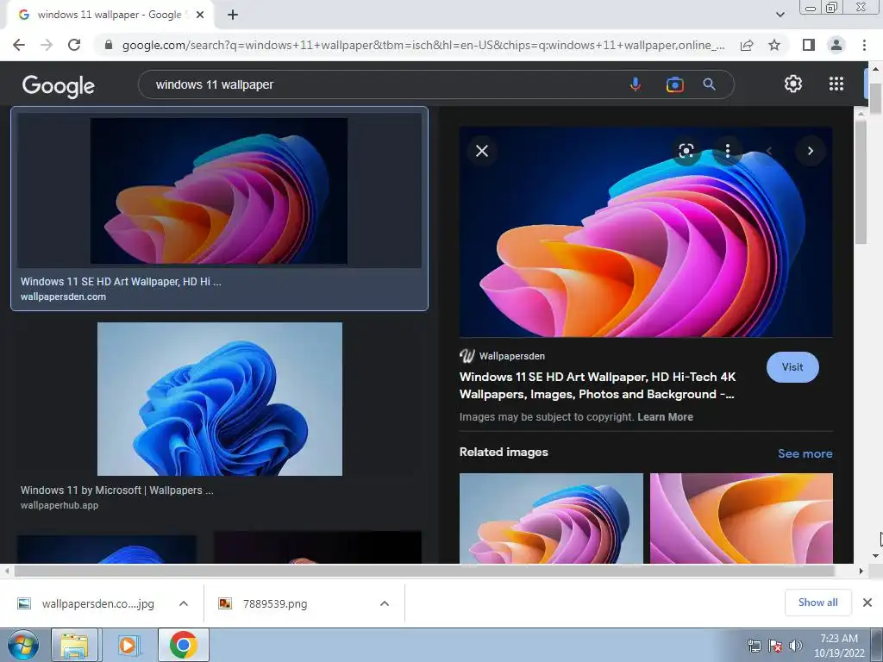
Task: Open the Windows 11 SE HD Art title link
Action: [x=598, y=385]
